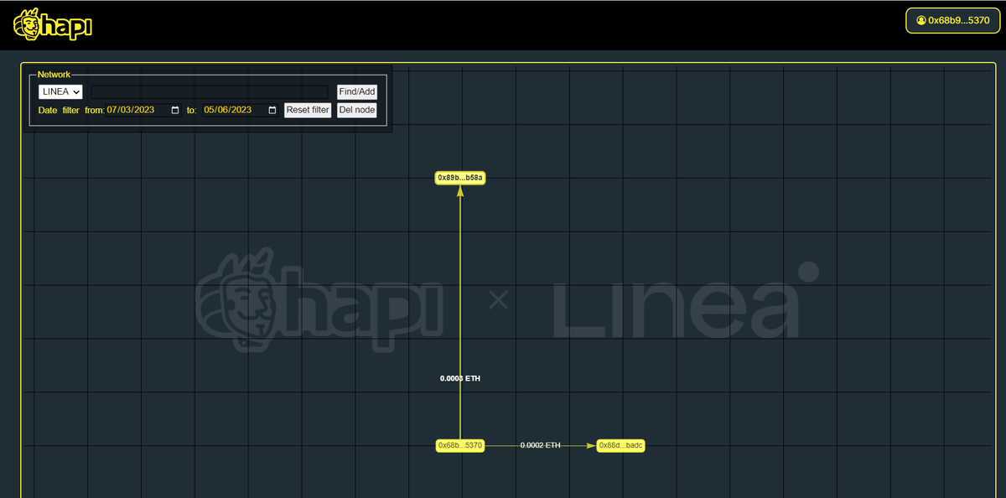Click the Find/Add button
This screenshot has width=1006, height=498.
coord(357,92)
